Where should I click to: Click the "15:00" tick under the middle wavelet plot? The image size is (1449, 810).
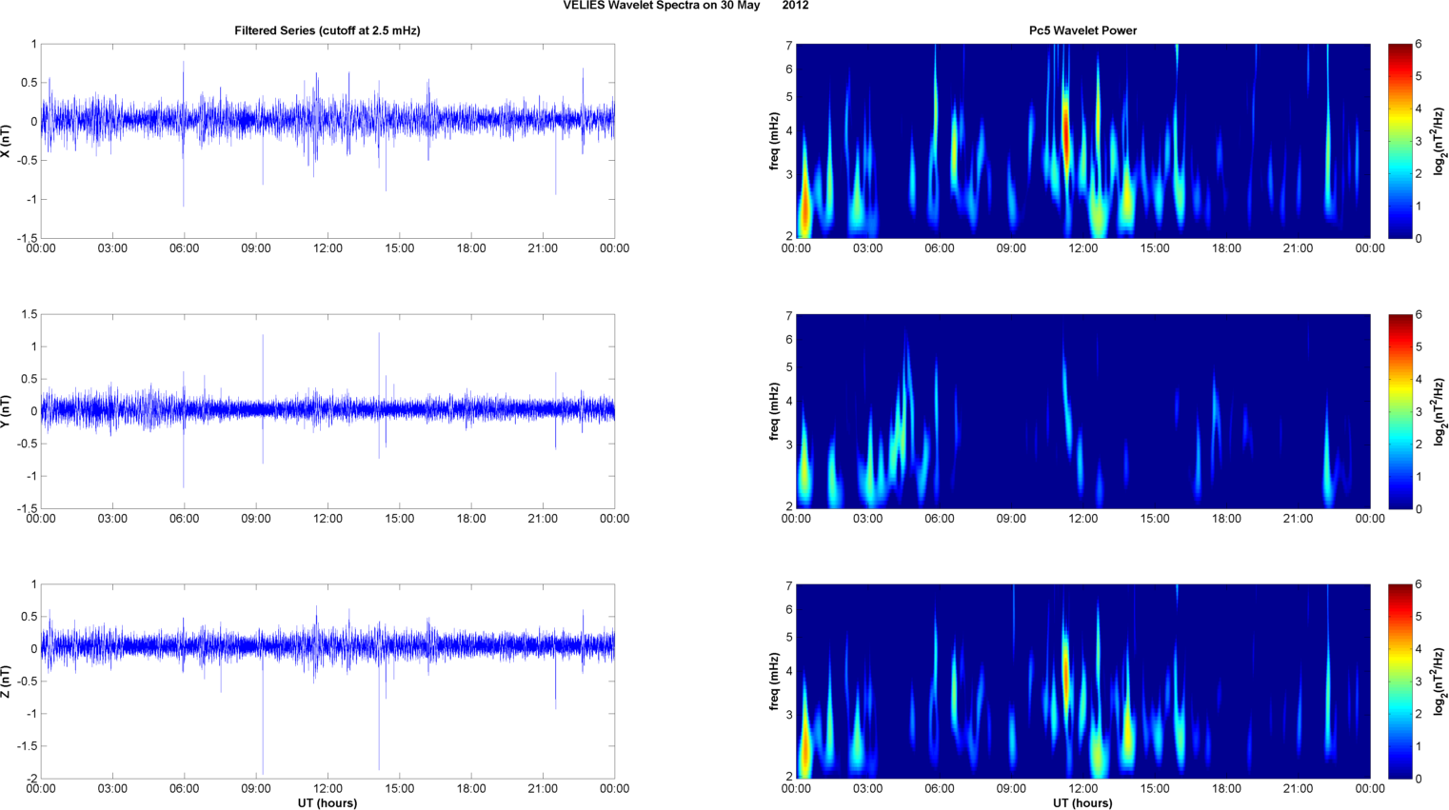coord(1155,519)
